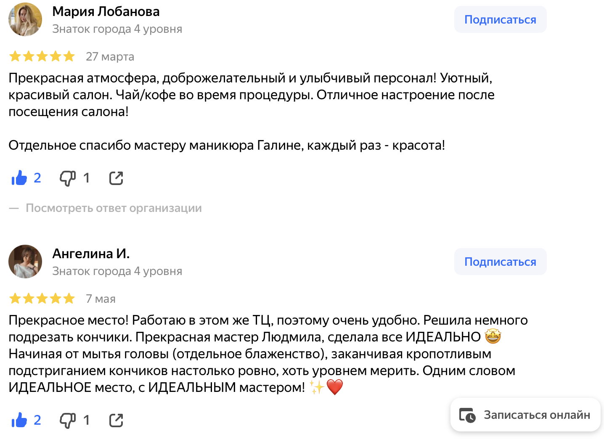This screenshot has width=604, height=439.
Task: Click the five-star rating dated 27 марта
Action: click(x=42, y=56)
